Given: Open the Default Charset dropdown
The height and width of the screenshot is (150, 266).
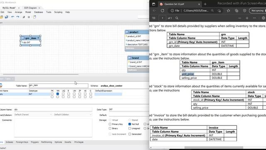Looking at the screenshot, I should click(x=33, y=115).
